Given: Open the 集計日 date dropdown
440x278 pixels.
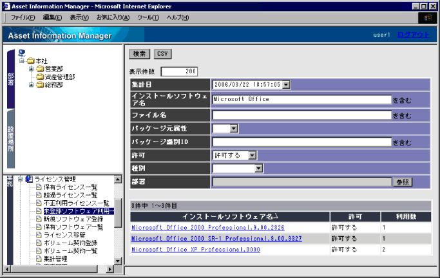Looking at the screenshot, I should (286, 85).
